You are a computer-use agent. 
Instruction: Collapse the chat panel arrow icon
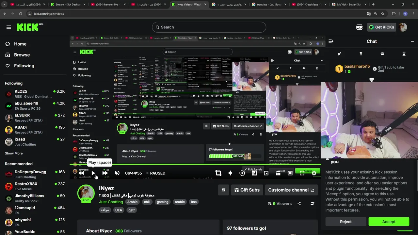click(331, 41)
